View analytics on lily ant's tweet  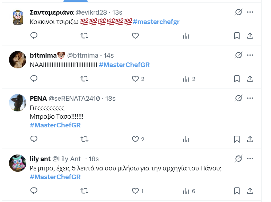click(186, 191)
